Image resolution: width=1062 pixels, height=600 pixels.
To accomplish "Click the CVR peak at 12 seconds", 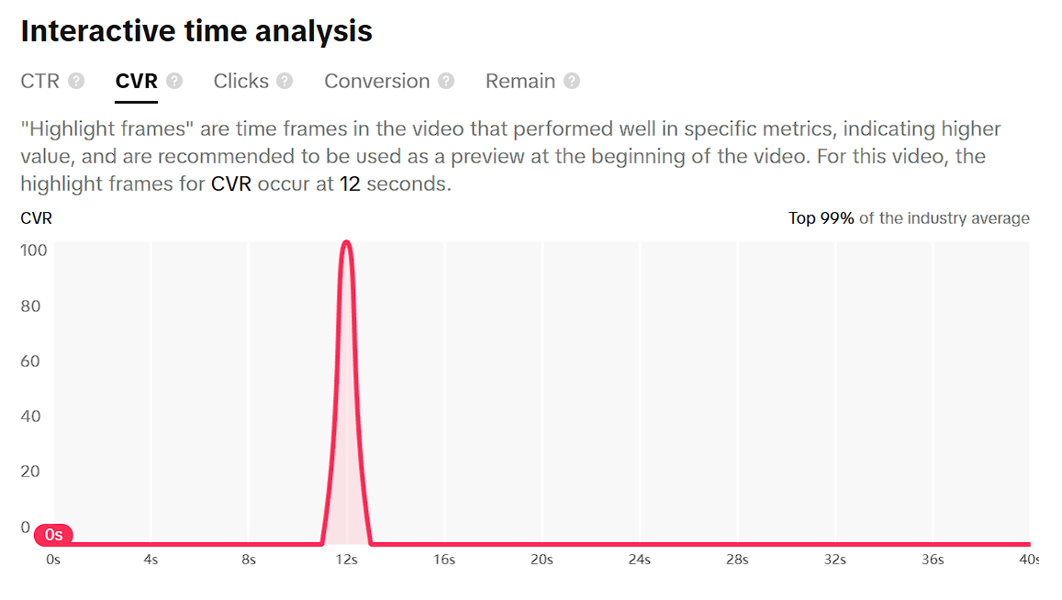I will tap(346, 244).
